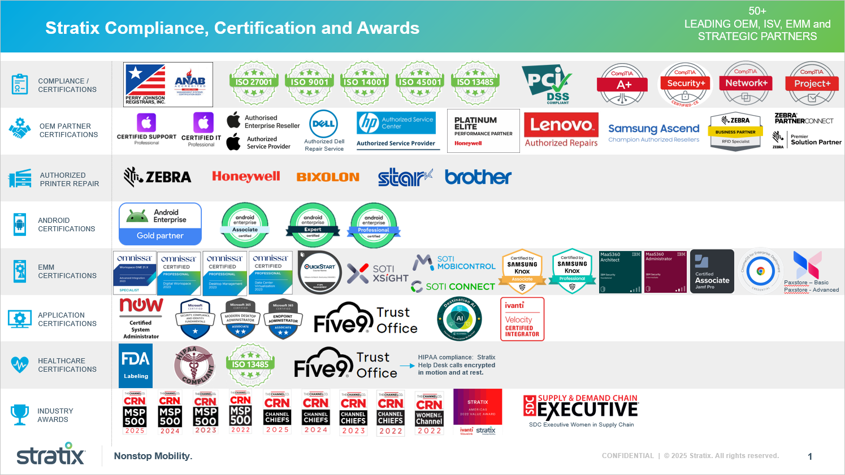Click the Samsung Knox Professional badge
This screenshot has height=475, width=845.
click(572, 271)
